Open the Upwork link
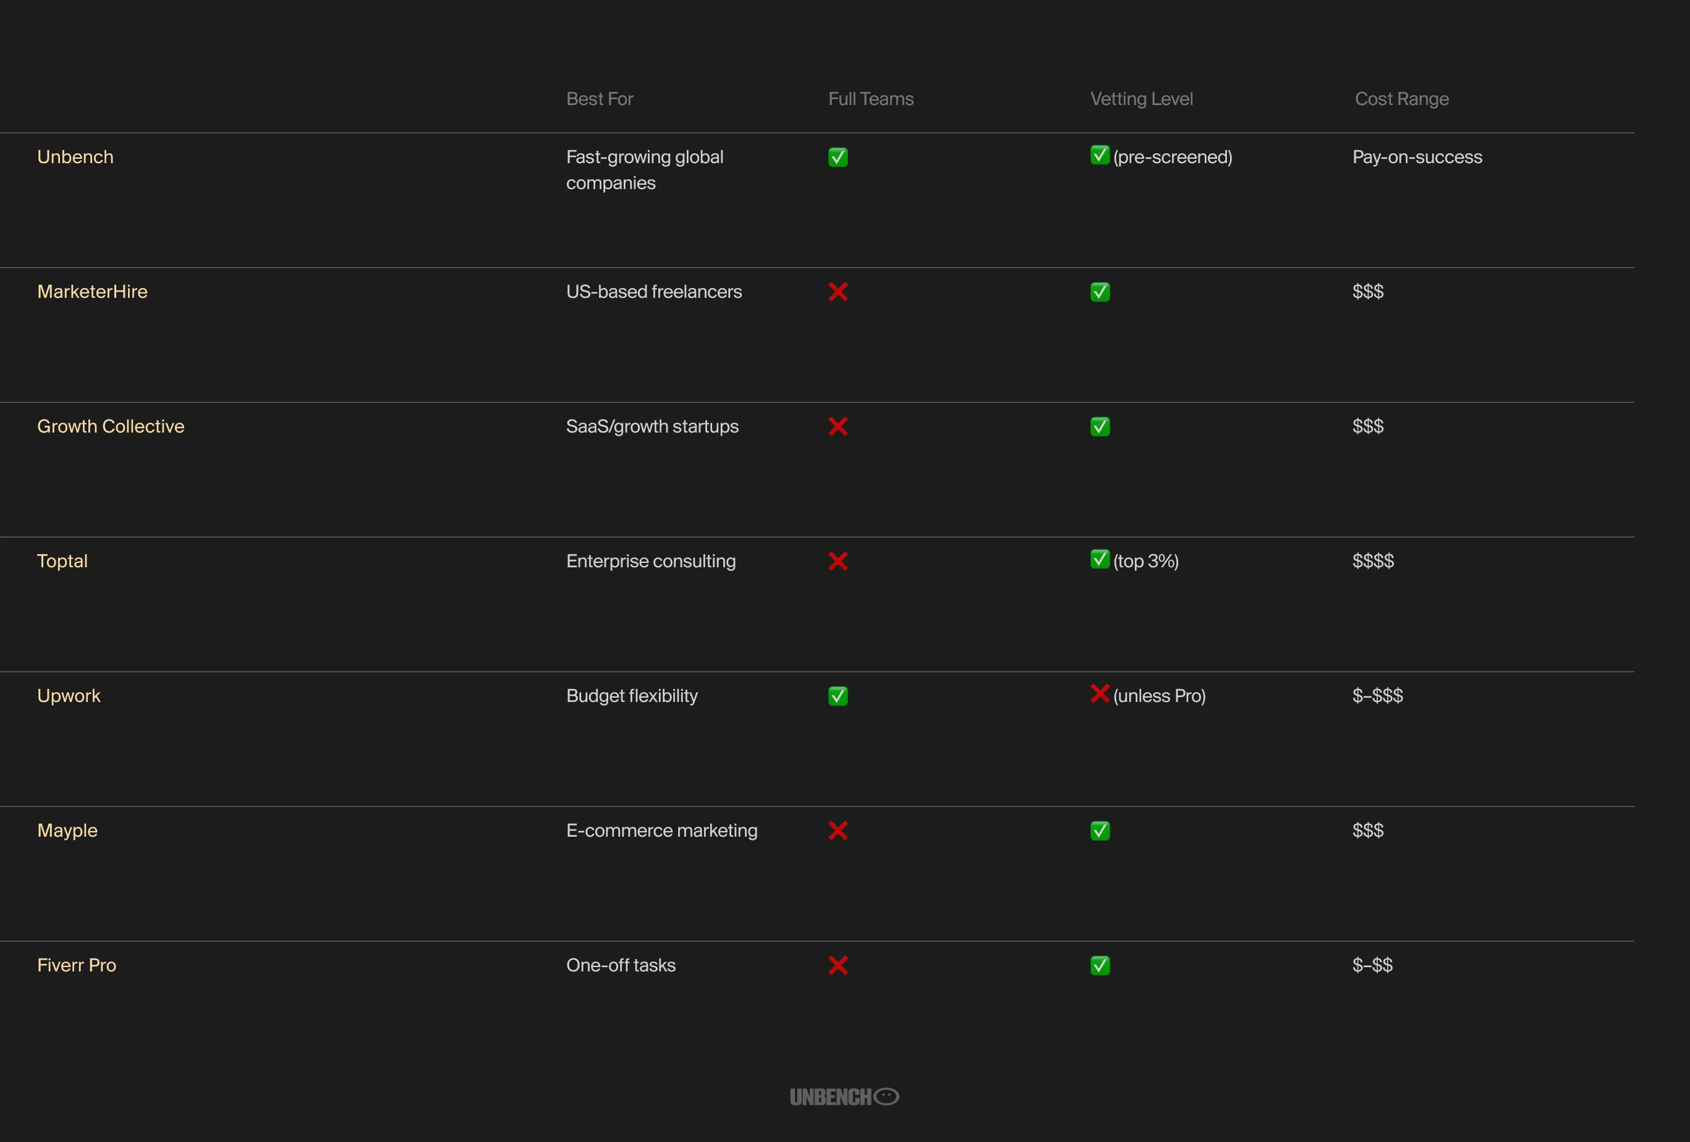The image size is (1690, 1142). pos(69,696)
